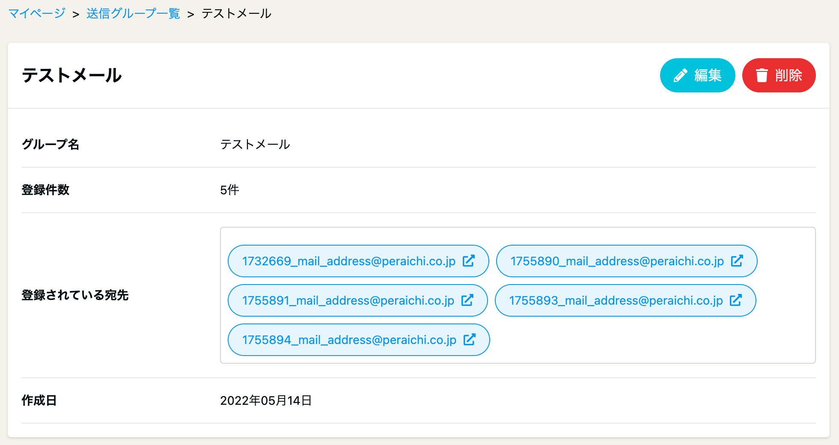Open the マイページ breadcrumb link
839x445 pixels.
(37, 14)
